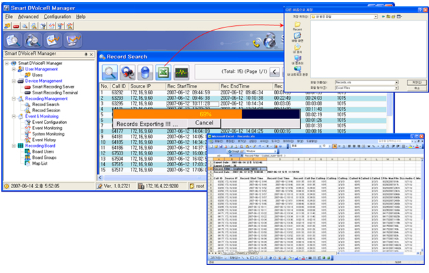Collapse the Event & Monitoring tree node

click(x=14, y=116)
